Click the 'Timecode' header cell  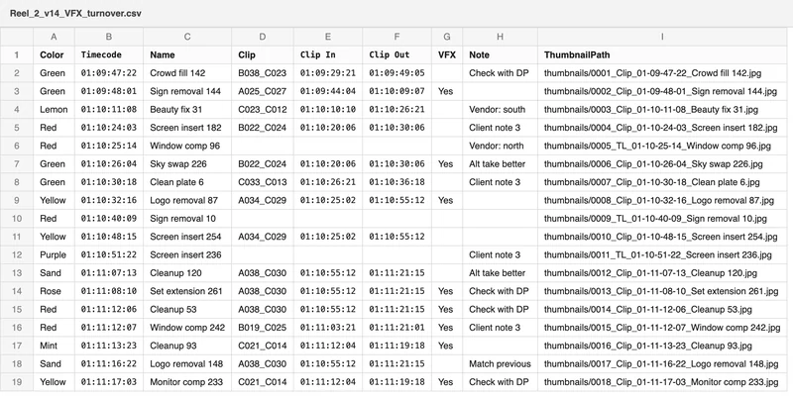109,55
